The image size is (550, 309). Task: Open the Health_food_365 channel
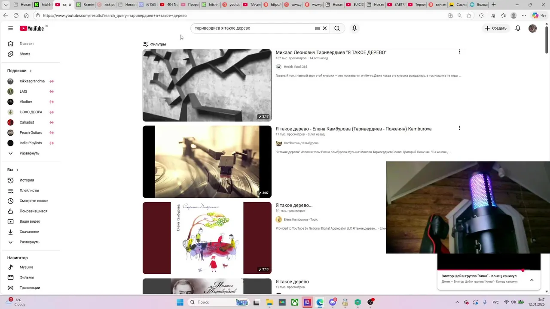(x=295, y=67)
